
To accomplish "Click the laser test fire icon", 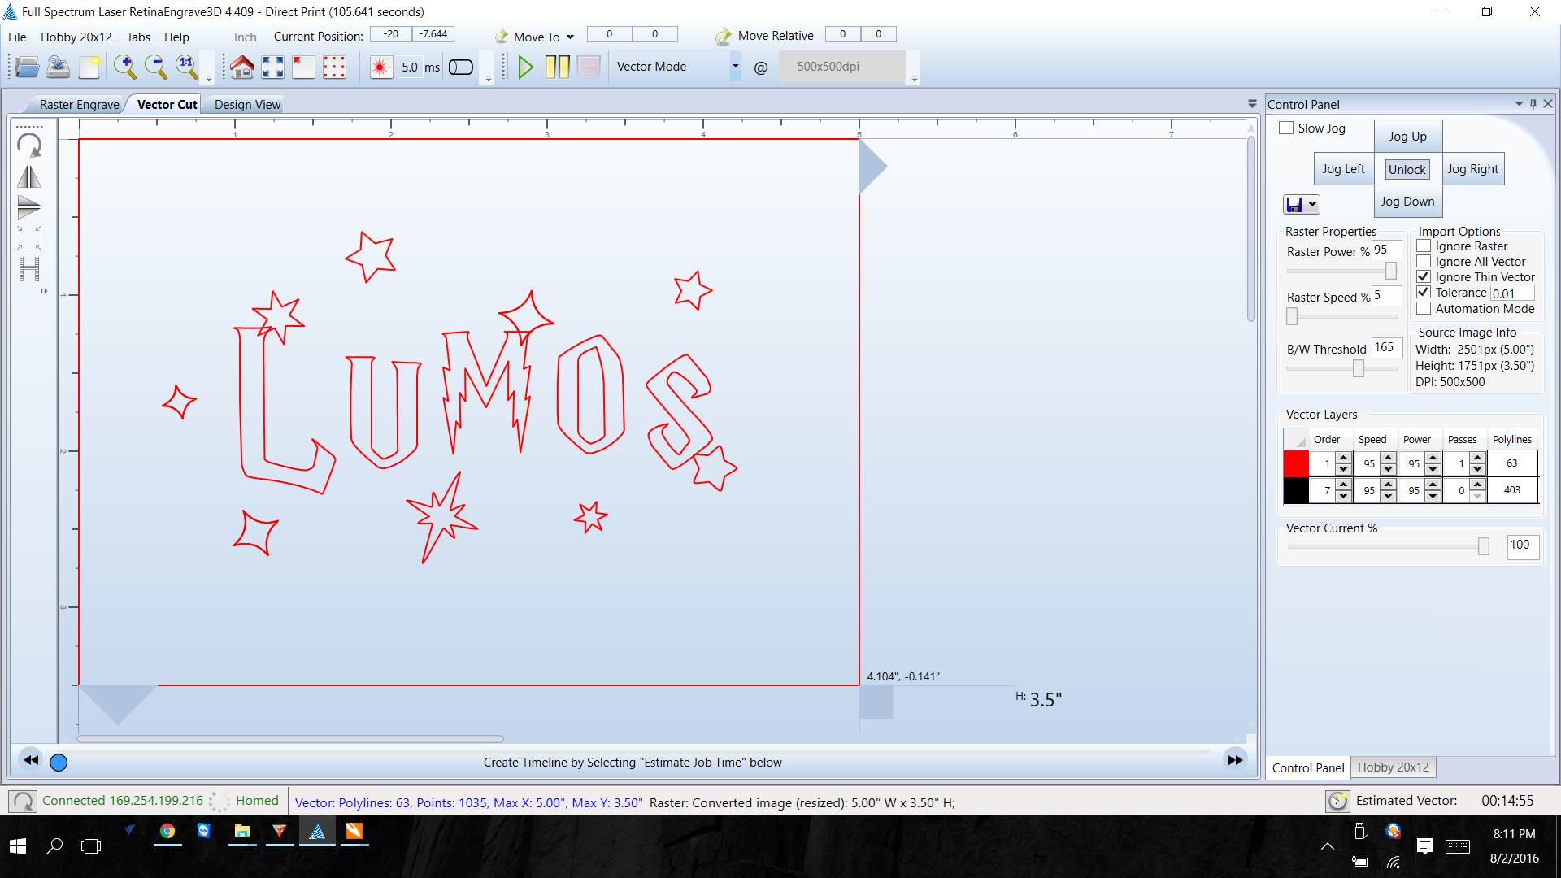I will pos(380,67).
